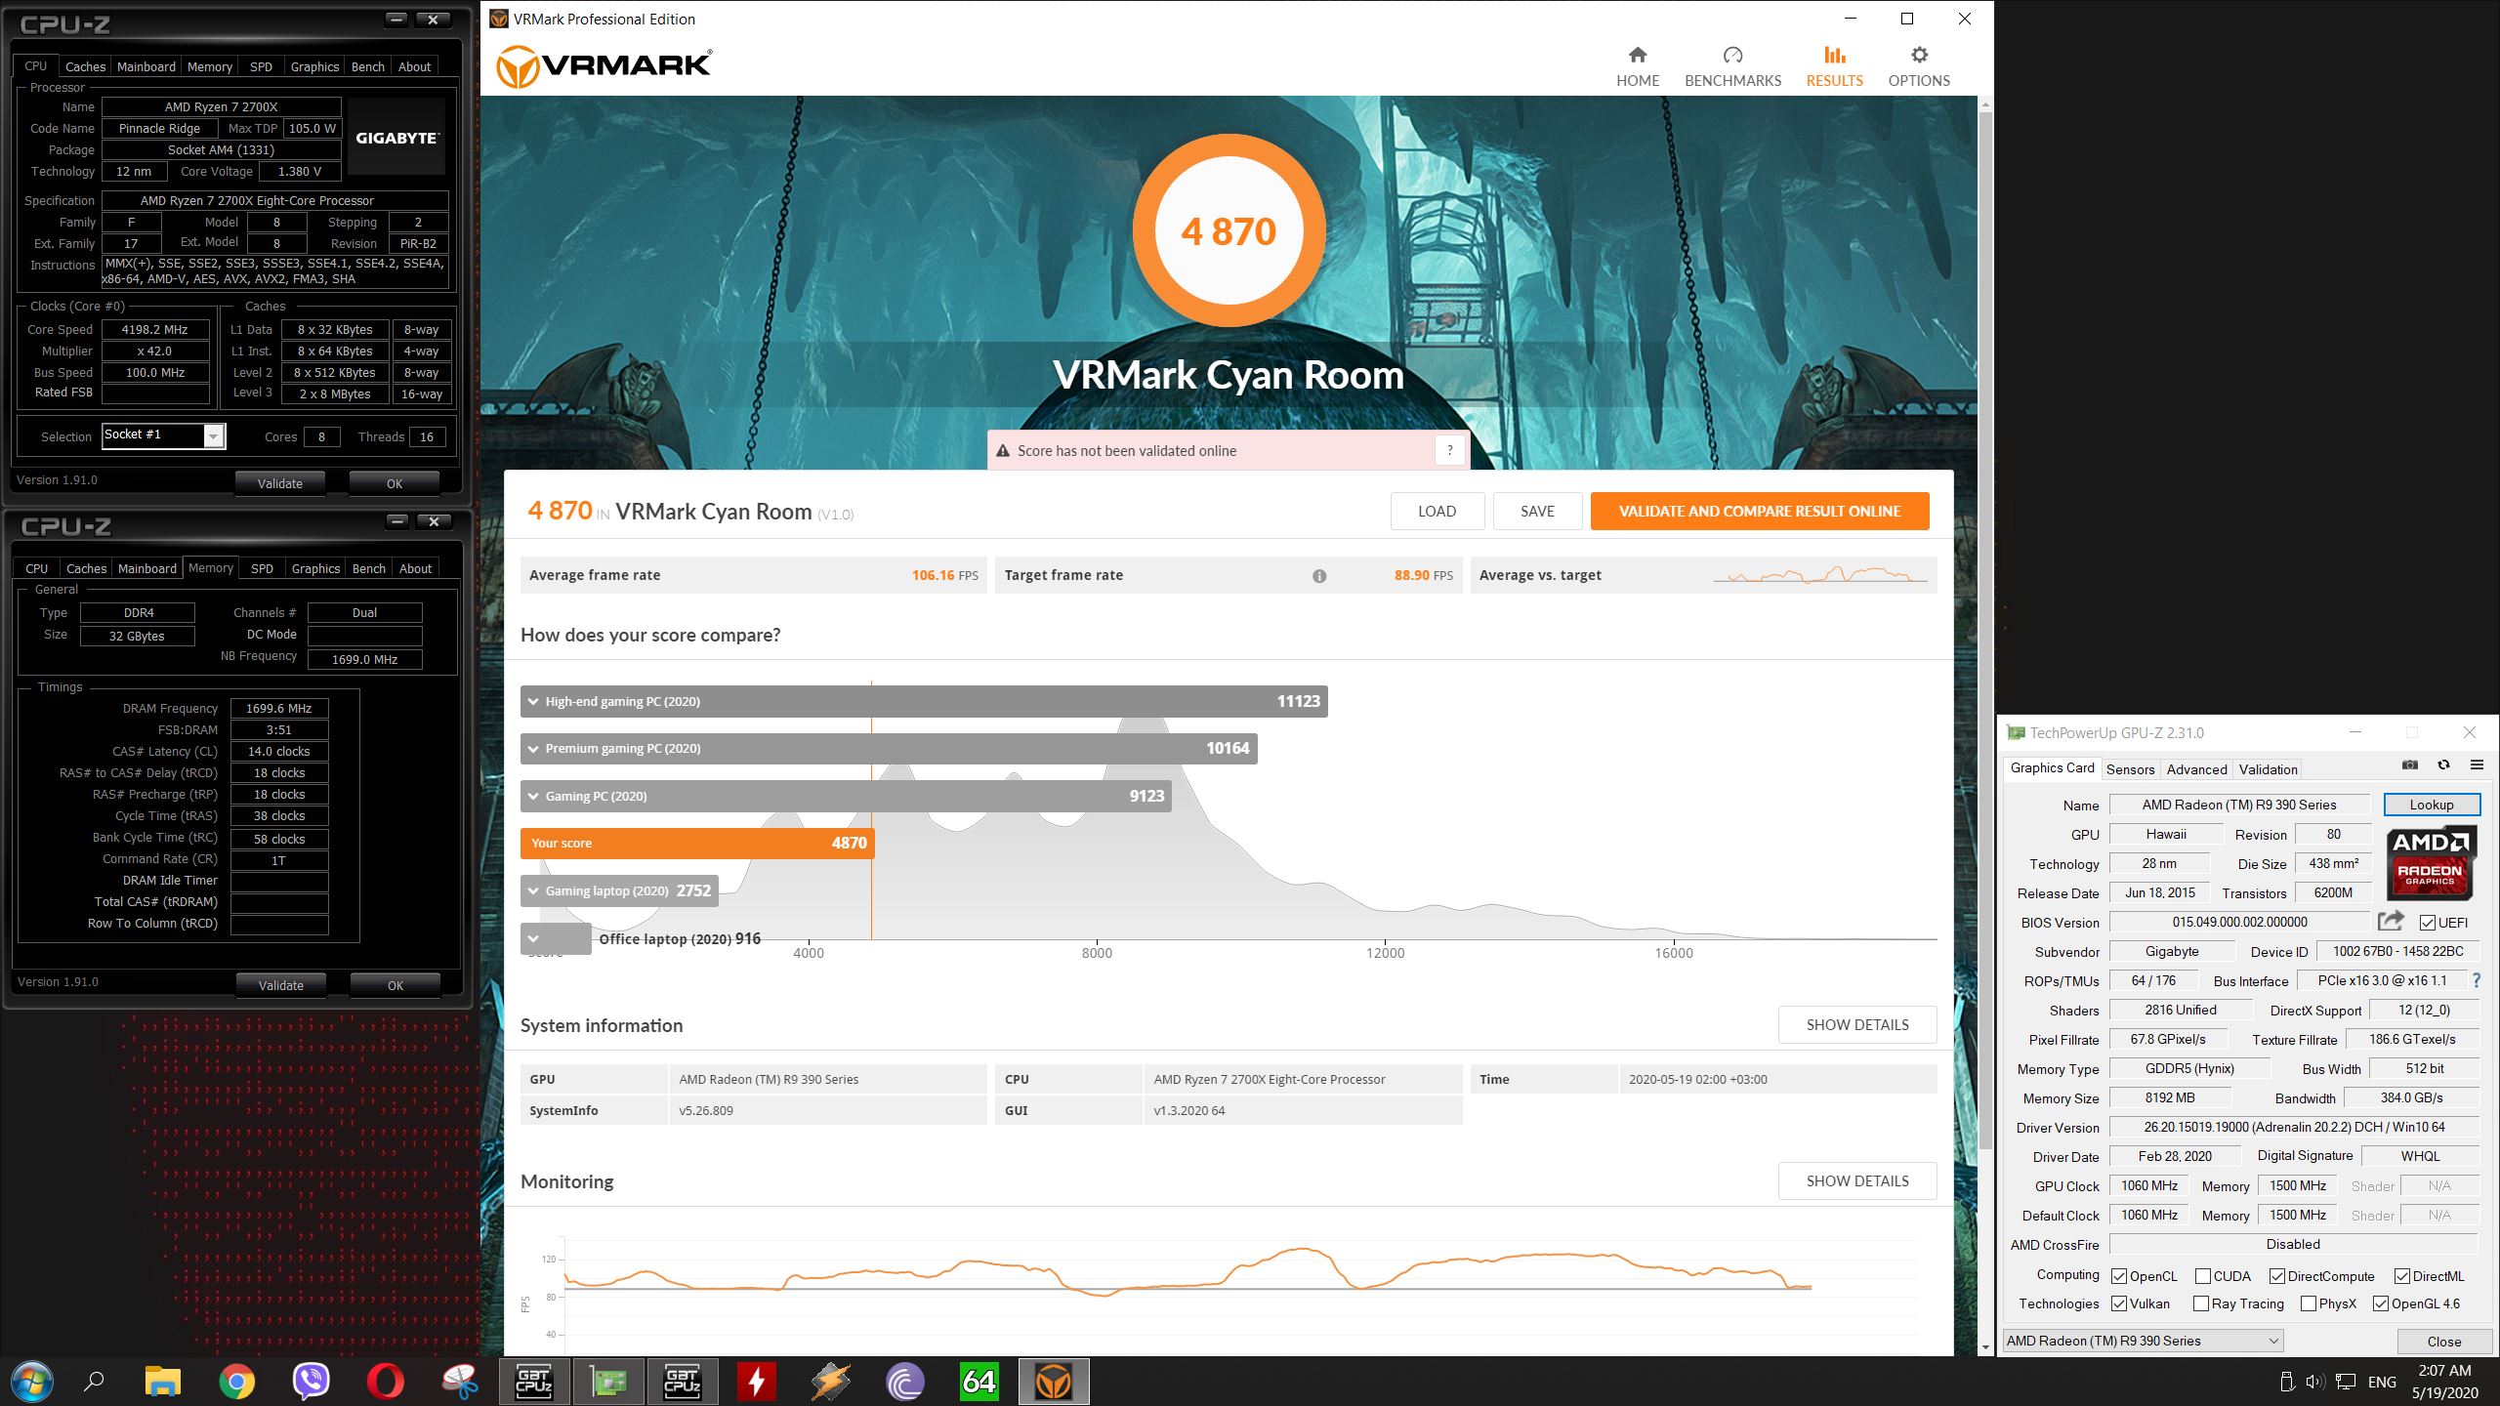Screen dimensions: 2500x1406
Task: Open the Mainboard tab in upper CPU-Z
Action: tap(146, 66)
